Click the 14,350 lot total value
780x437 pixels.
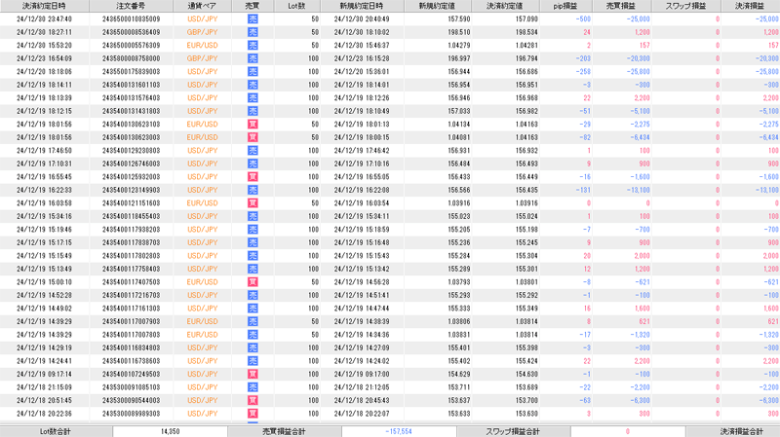(170, 431)
